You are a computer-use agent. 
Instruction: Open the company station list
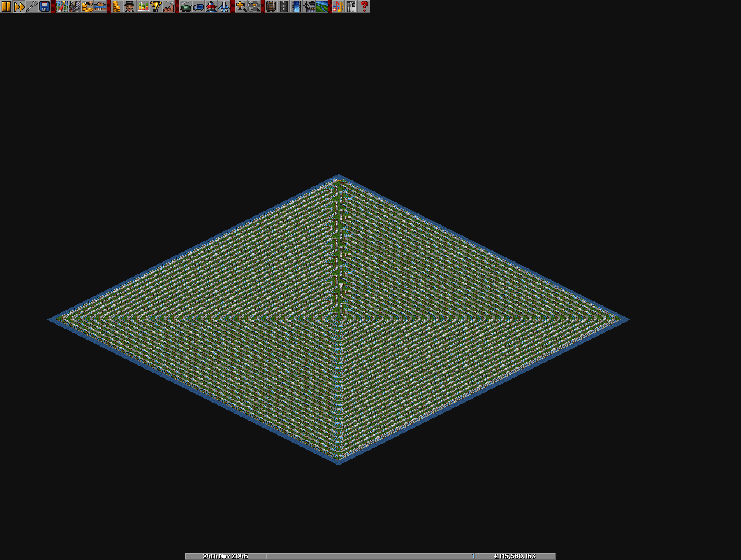[100, 6]
